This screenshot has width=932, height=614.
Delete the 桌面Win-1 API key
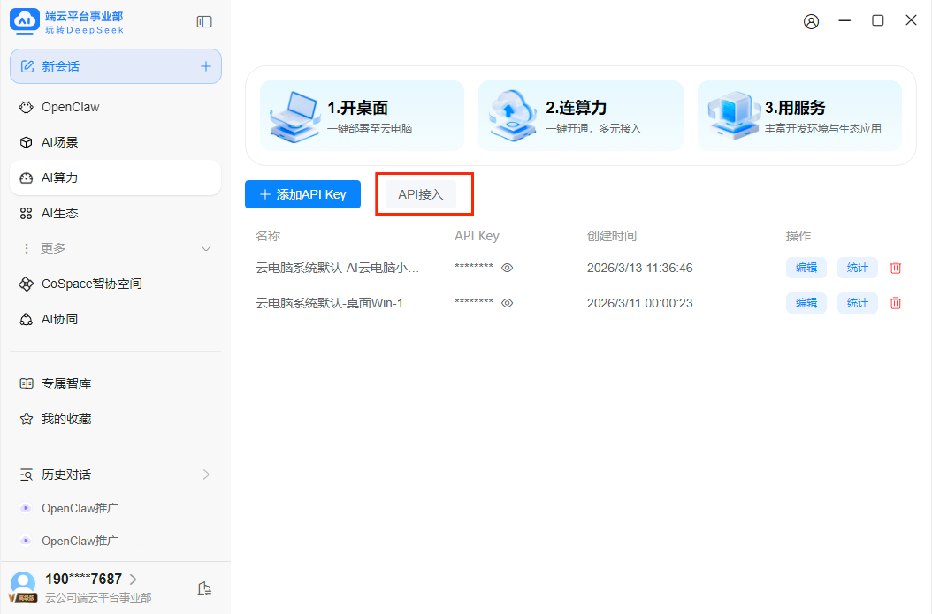click(895, 303)
